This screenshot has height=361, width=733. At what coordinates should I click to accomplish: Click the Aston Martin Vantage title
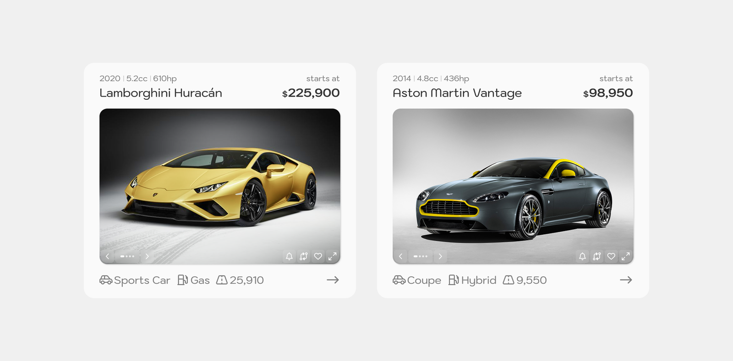pos(457,93)
